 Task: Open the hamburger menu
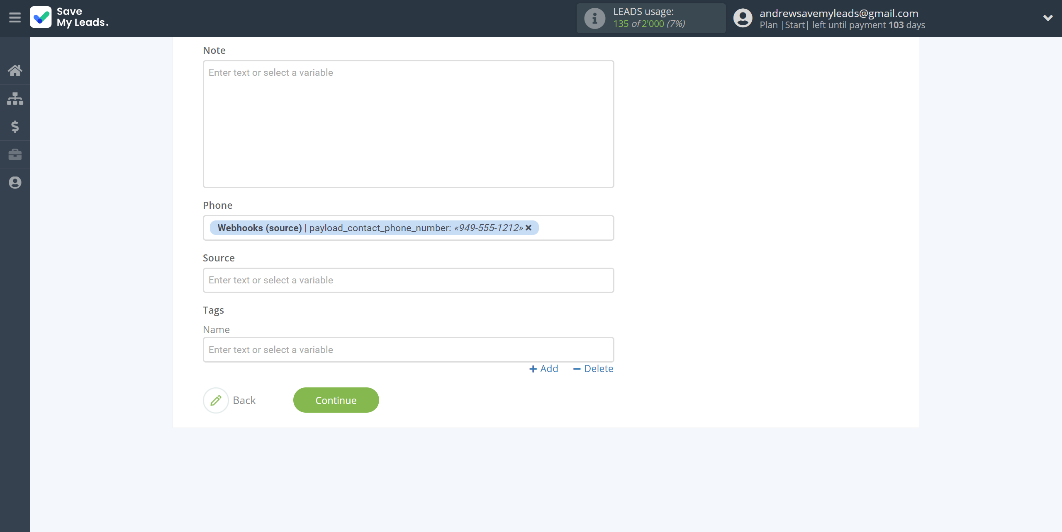click(15, 17)
